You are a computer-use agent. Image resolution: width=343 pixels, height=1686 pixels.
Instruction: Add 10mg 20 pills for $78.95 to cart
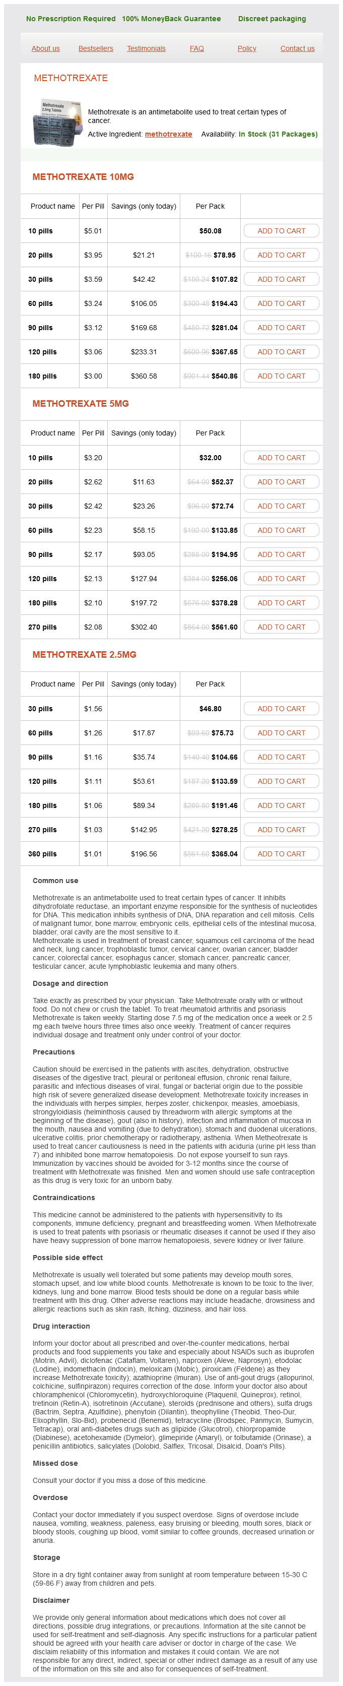281,255
